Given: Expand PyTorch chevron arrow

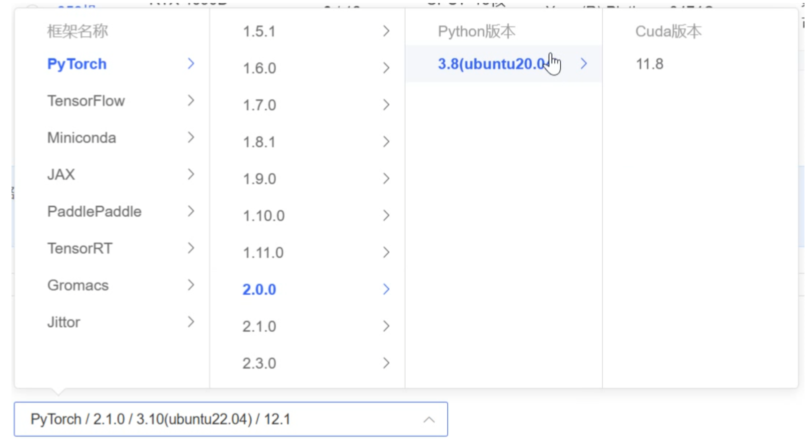Looking at the screenshot, I should (191, 63).
